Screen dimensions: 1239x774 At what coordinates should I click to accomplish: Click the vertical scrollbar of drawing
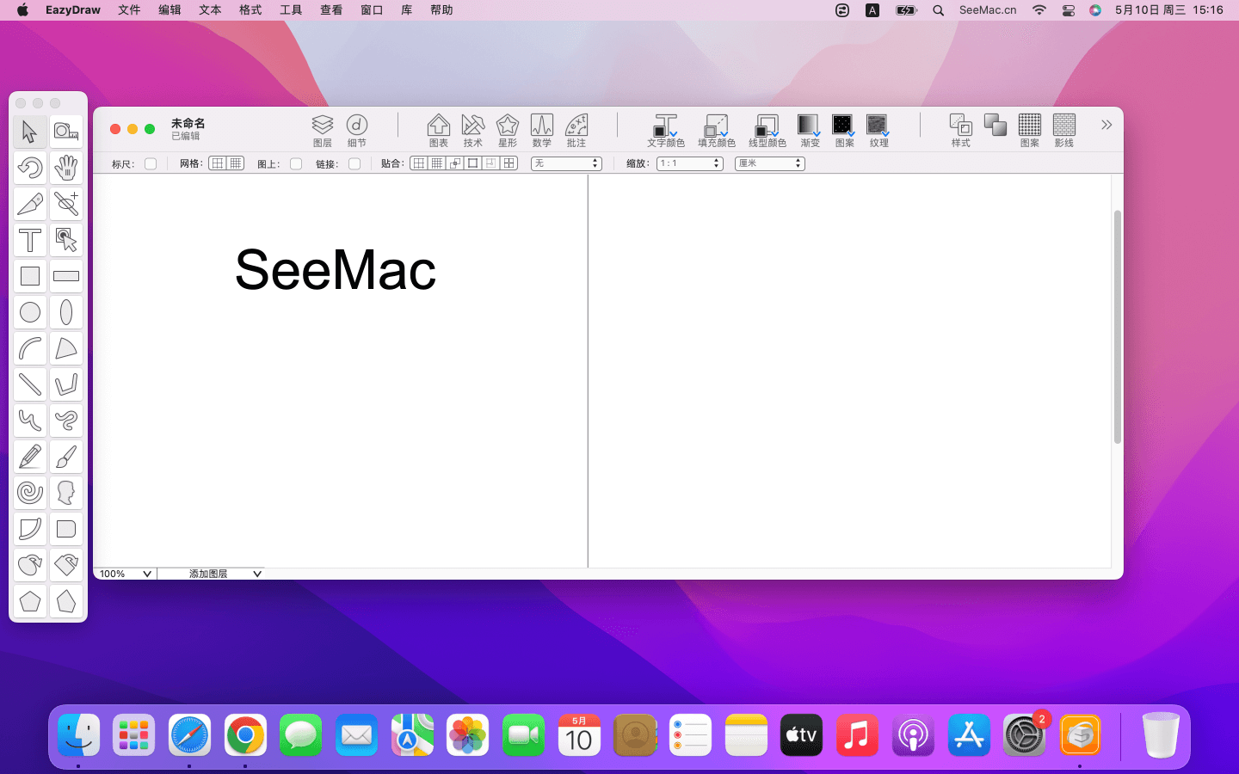point(1118,327)
